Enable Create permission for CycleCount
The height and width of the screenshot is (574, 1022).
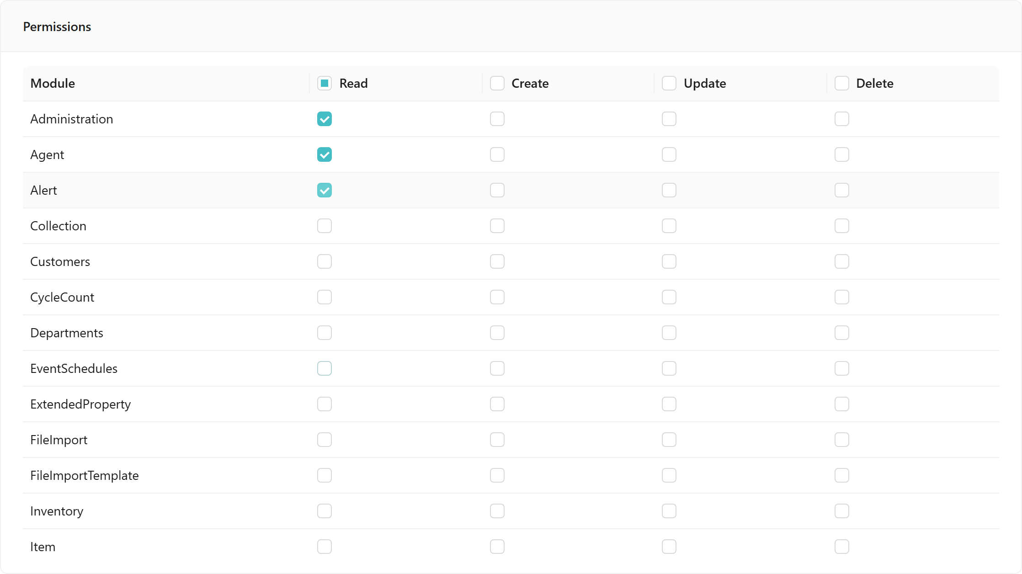tap(497, 297)
